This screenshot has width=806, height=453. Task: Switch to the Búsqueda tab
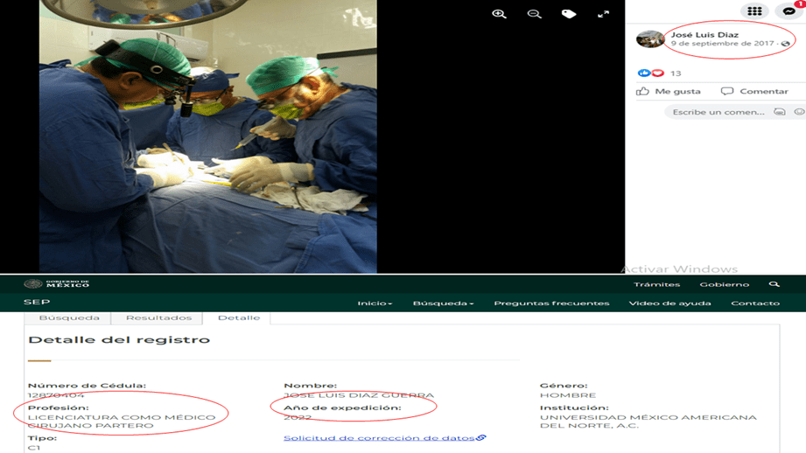[x=69, y=318]
